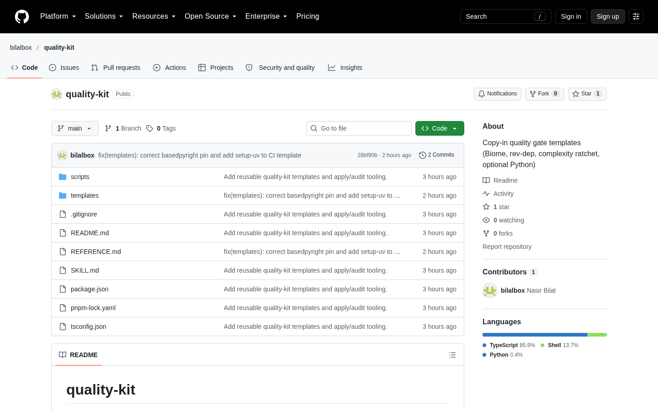
Task: Open the GitHub homepage logo
Action: tap(22, 16)
